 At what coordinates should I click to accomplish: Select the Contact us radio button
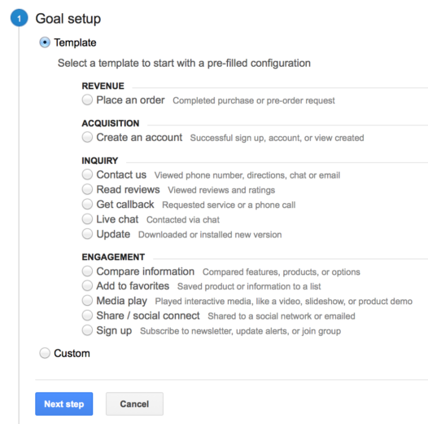coord(87,174)
